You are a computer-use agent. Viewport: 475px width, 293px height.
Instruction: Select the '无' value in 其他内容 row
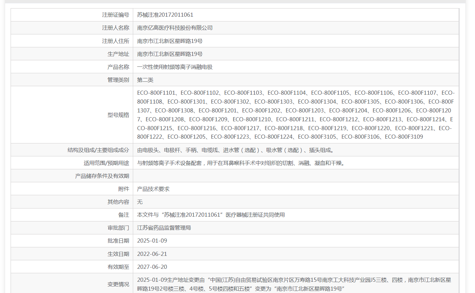click(x=140, y=202)
